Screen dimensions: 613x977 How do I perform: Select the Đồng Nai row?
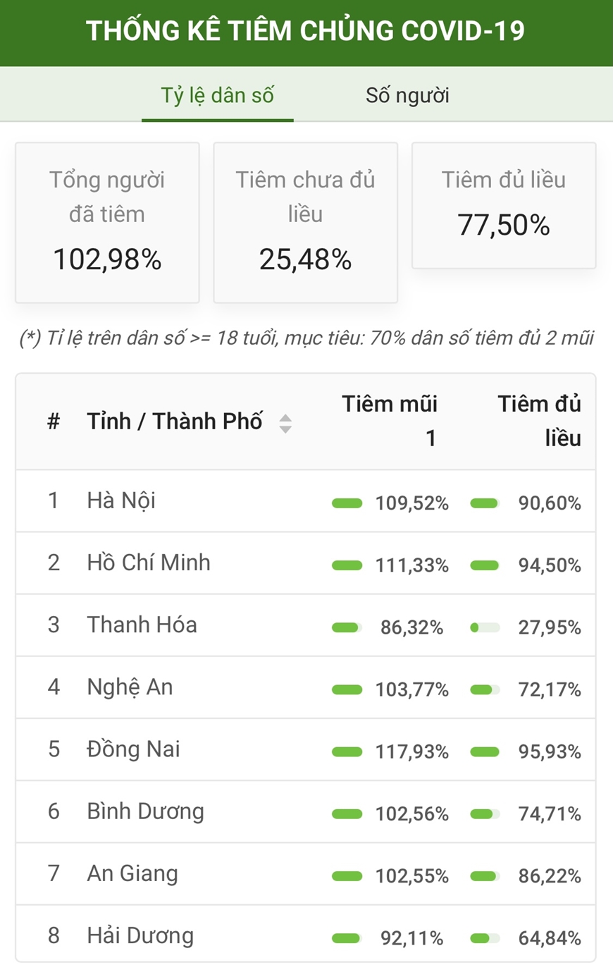click(x=306, y=749)
